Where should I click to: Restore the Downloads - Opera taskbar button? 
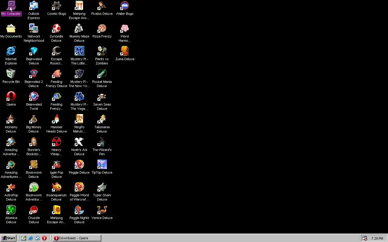(77, 238)
